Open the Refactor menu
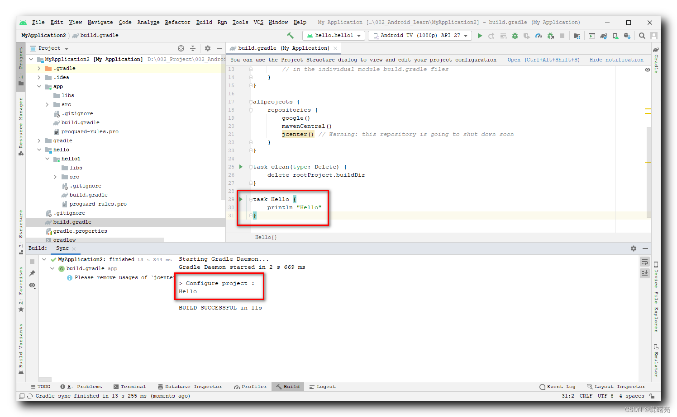 pyautogui.click(x=177, y=23)
